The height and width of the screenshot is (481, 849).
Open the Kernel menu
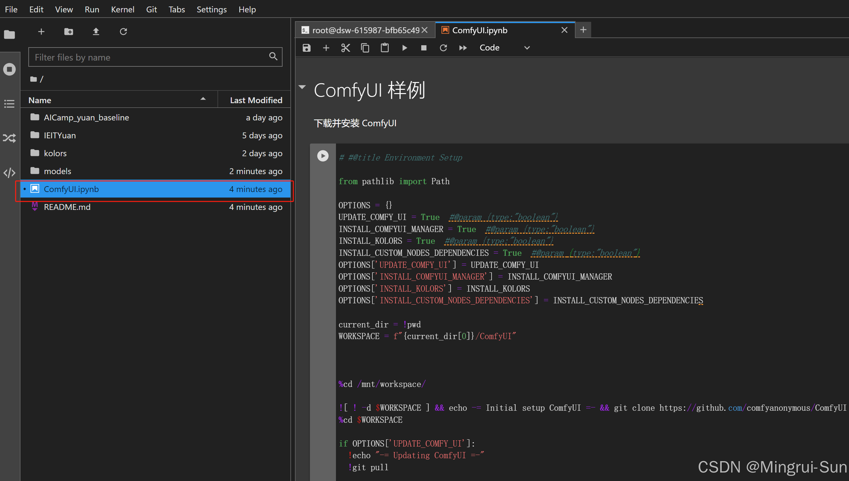pos(122,9)
